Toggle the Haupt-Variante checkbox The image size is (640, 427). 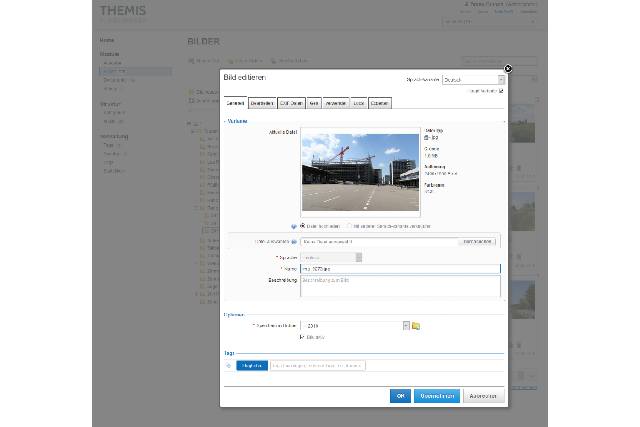click(x=501, y=91)
